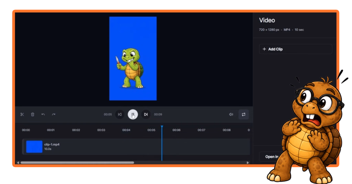Click the clip-1.mp4 file name
This screenshot has height=184, width=352.
point(52,144)
